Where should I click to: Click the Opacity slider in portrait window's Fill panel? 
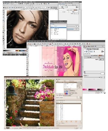pos(71,29)
